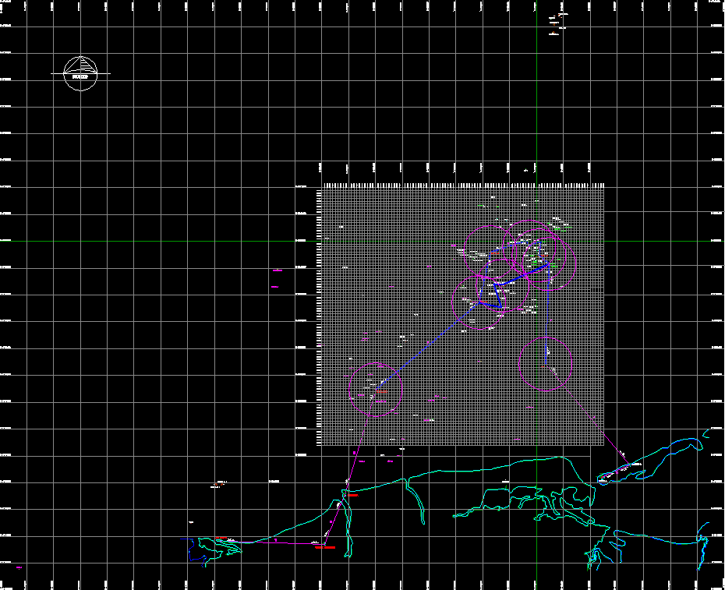Click the red label on the coastline near the magenta line
The width and height of the screenshot is (725, 590).
[x=352, y=494]
